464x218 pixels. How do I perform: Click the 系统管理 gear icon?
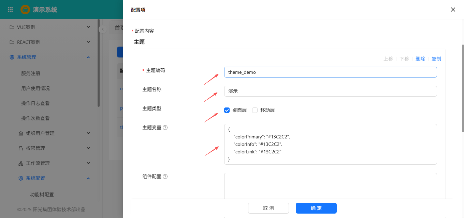(x=12, y=57)
